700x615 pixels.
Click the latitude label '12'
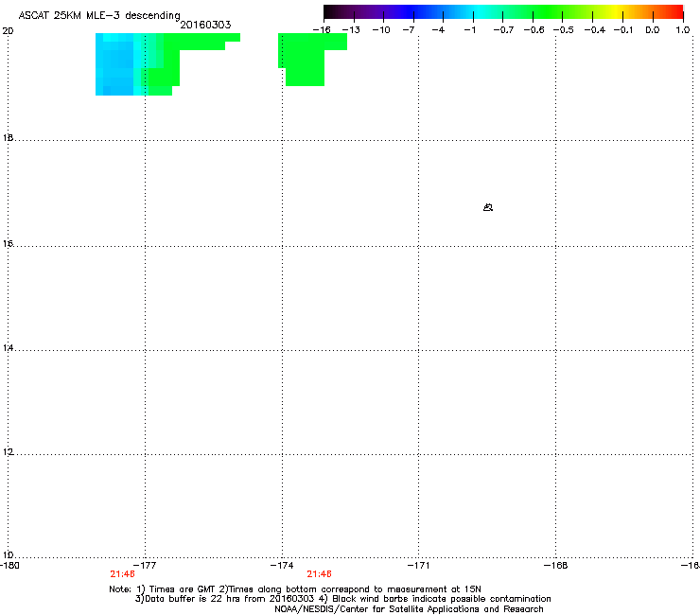click(x=8, y=451)
